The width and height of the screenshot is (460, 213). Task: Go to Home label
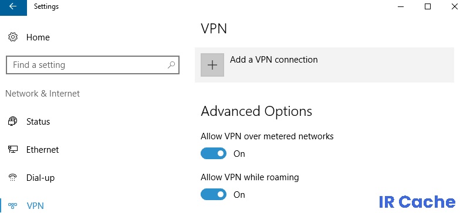(38, 37)
